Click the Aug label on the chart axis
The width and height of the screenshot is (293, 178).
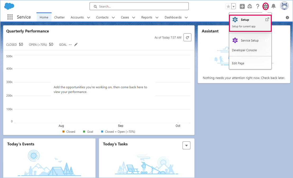[61, 126]
